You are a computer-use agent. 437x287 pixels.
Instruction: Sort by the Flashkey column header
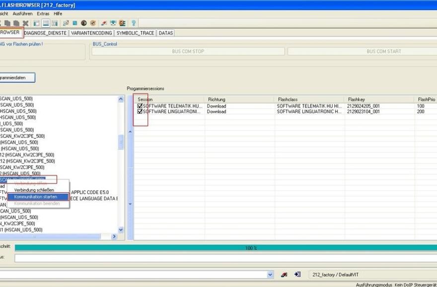click(x=379, y=99)
